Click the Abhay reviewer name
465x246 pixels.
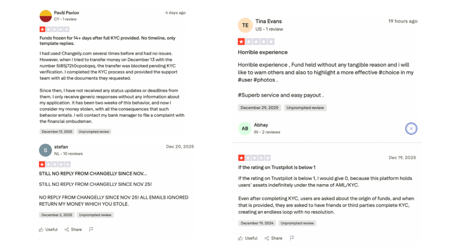tap(261, 125)
